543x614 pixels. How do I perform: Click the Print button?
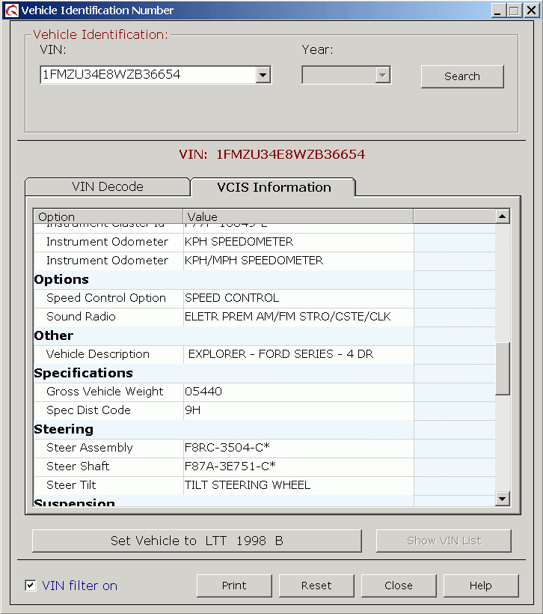click(234, 586)
